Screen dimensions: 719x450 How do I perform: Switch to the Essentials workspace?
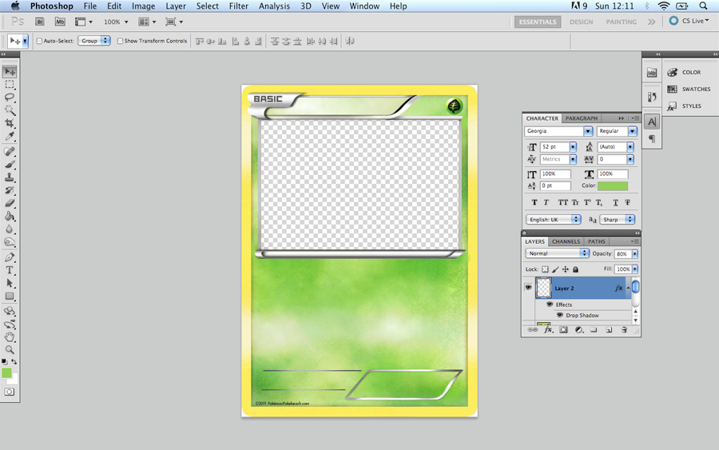tap(538, 22)
